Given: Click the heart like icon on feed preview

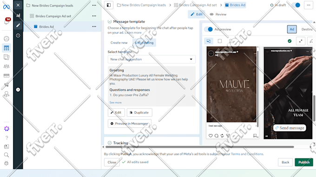Looking at the screenshot, I should tap(211, 136).
